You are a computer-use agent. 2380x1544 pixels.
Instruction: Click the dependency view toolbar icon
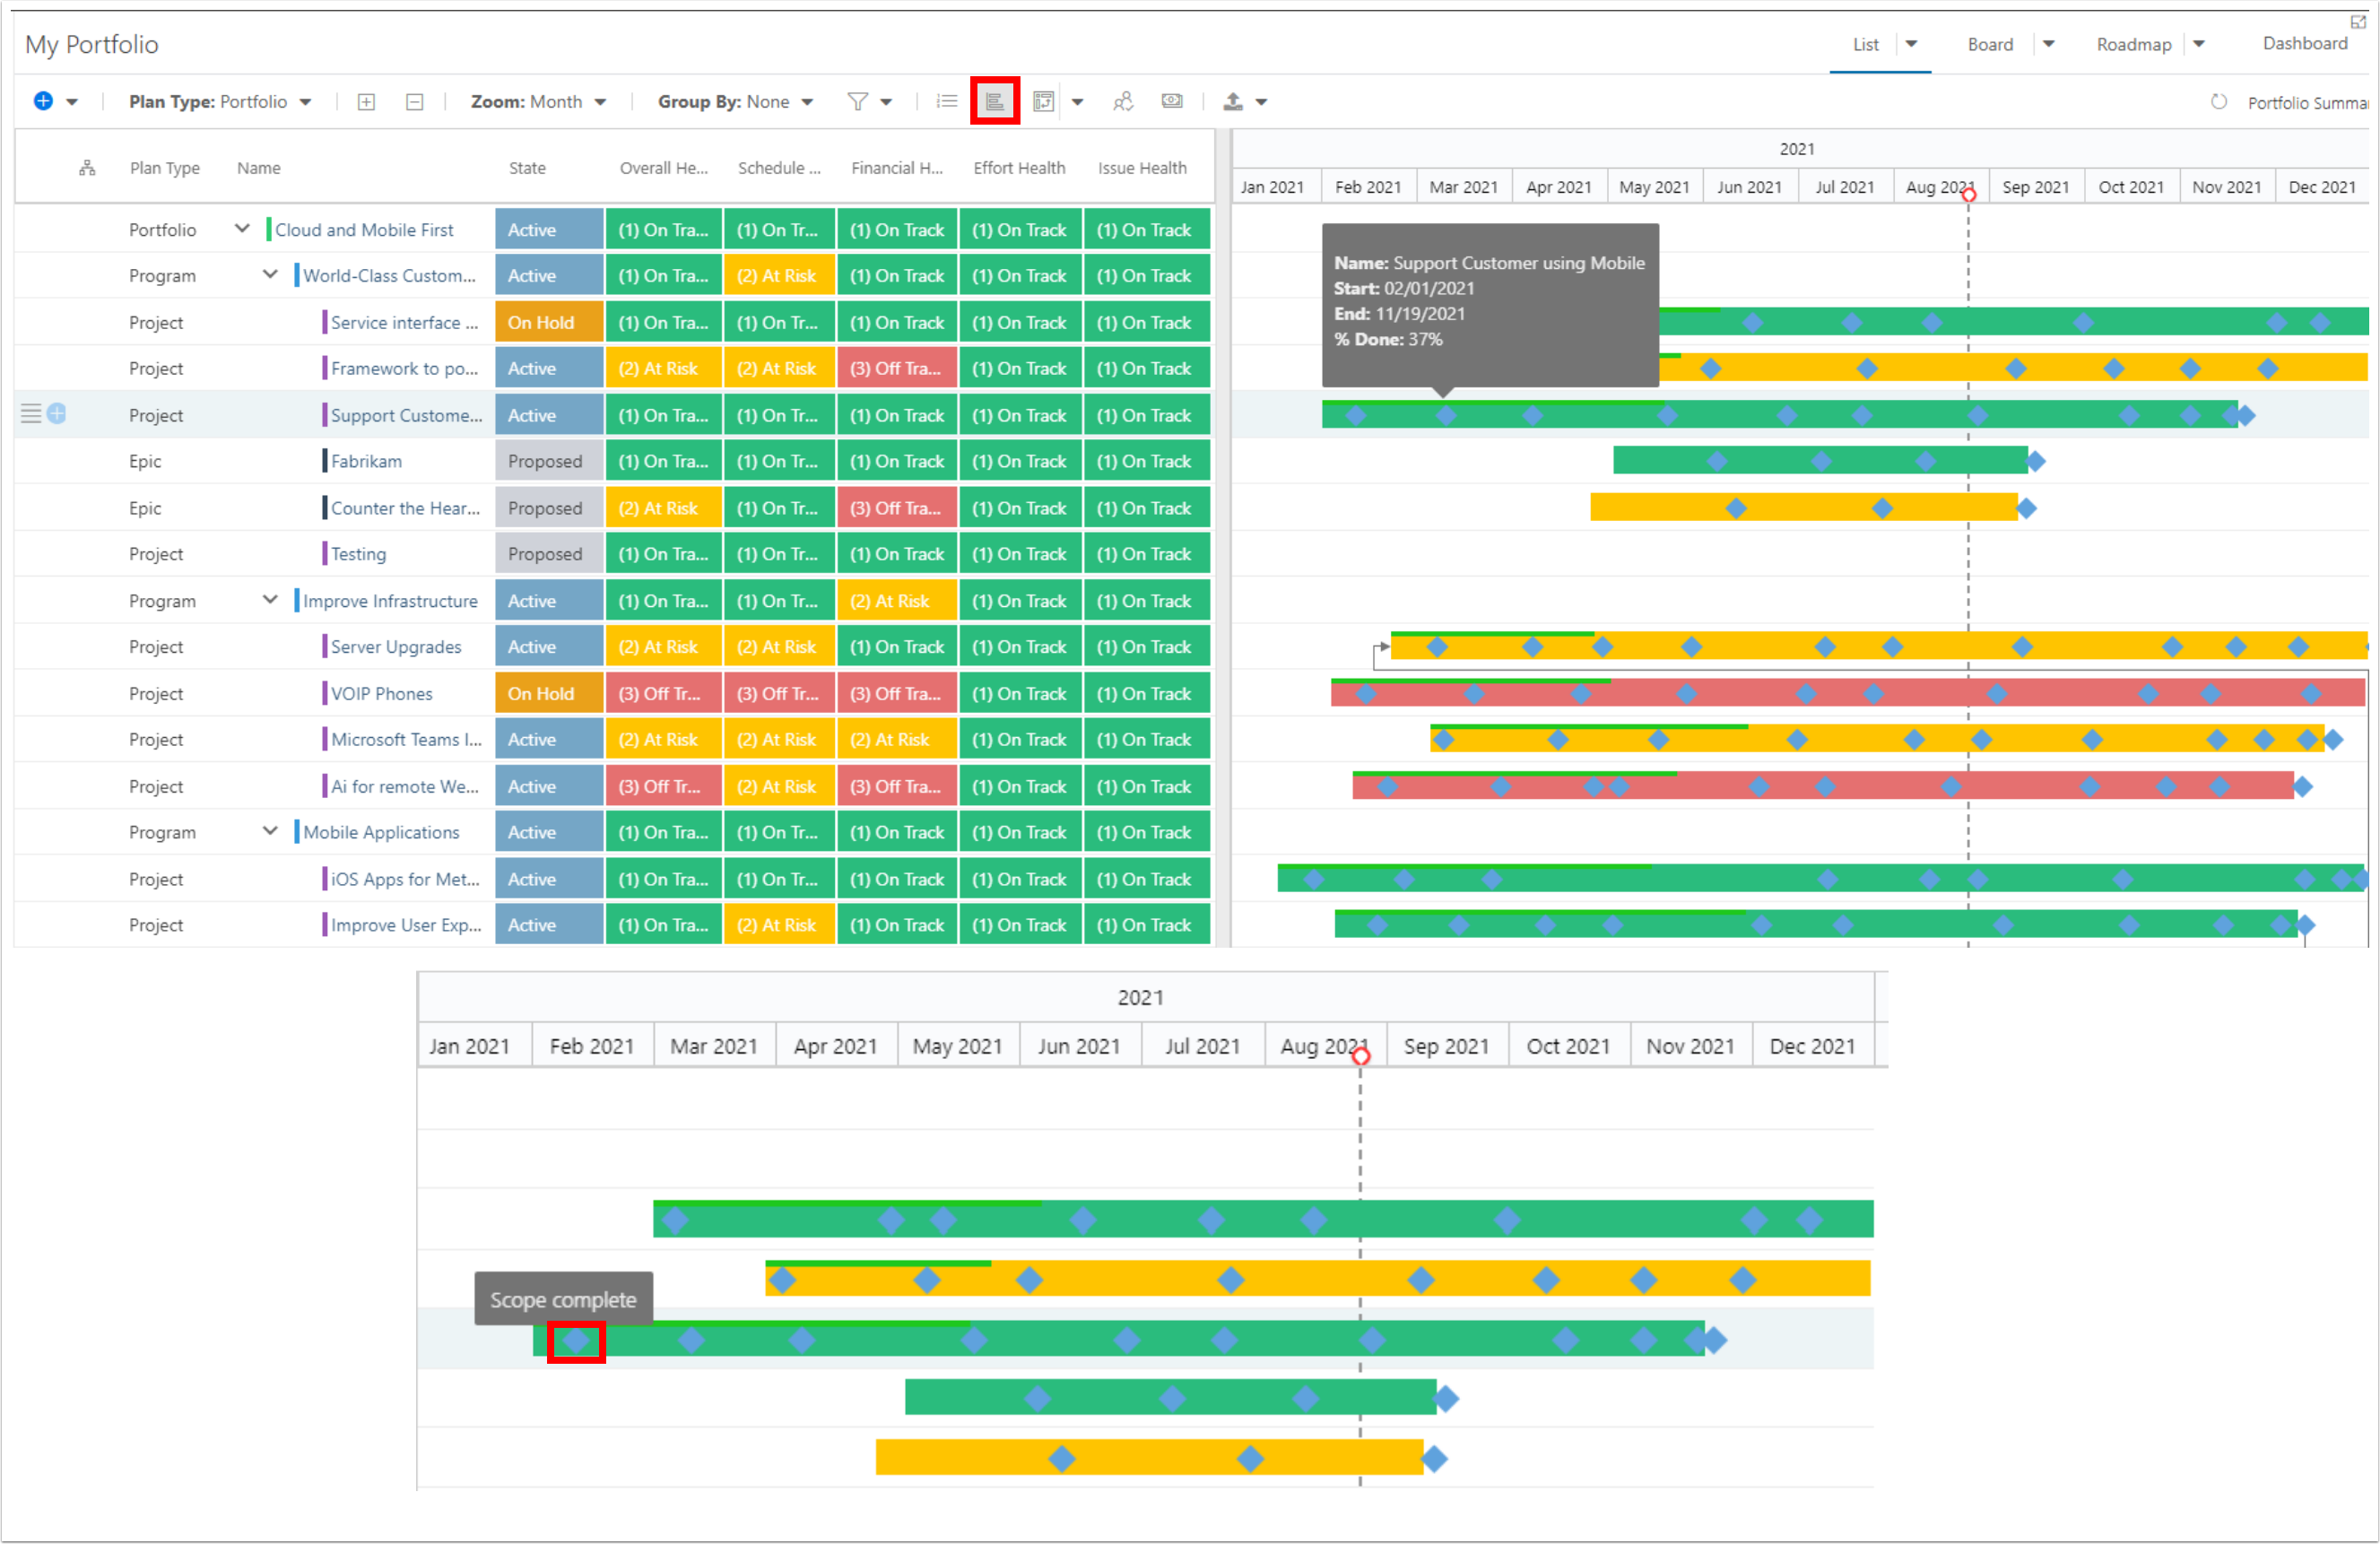[1044, 101]
